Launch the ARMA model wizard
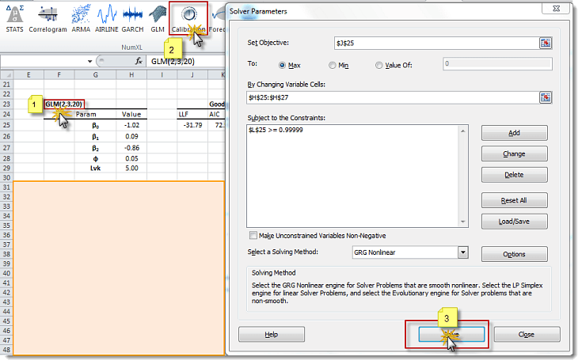This screenshot has width=582, height=364. [81, 18]
